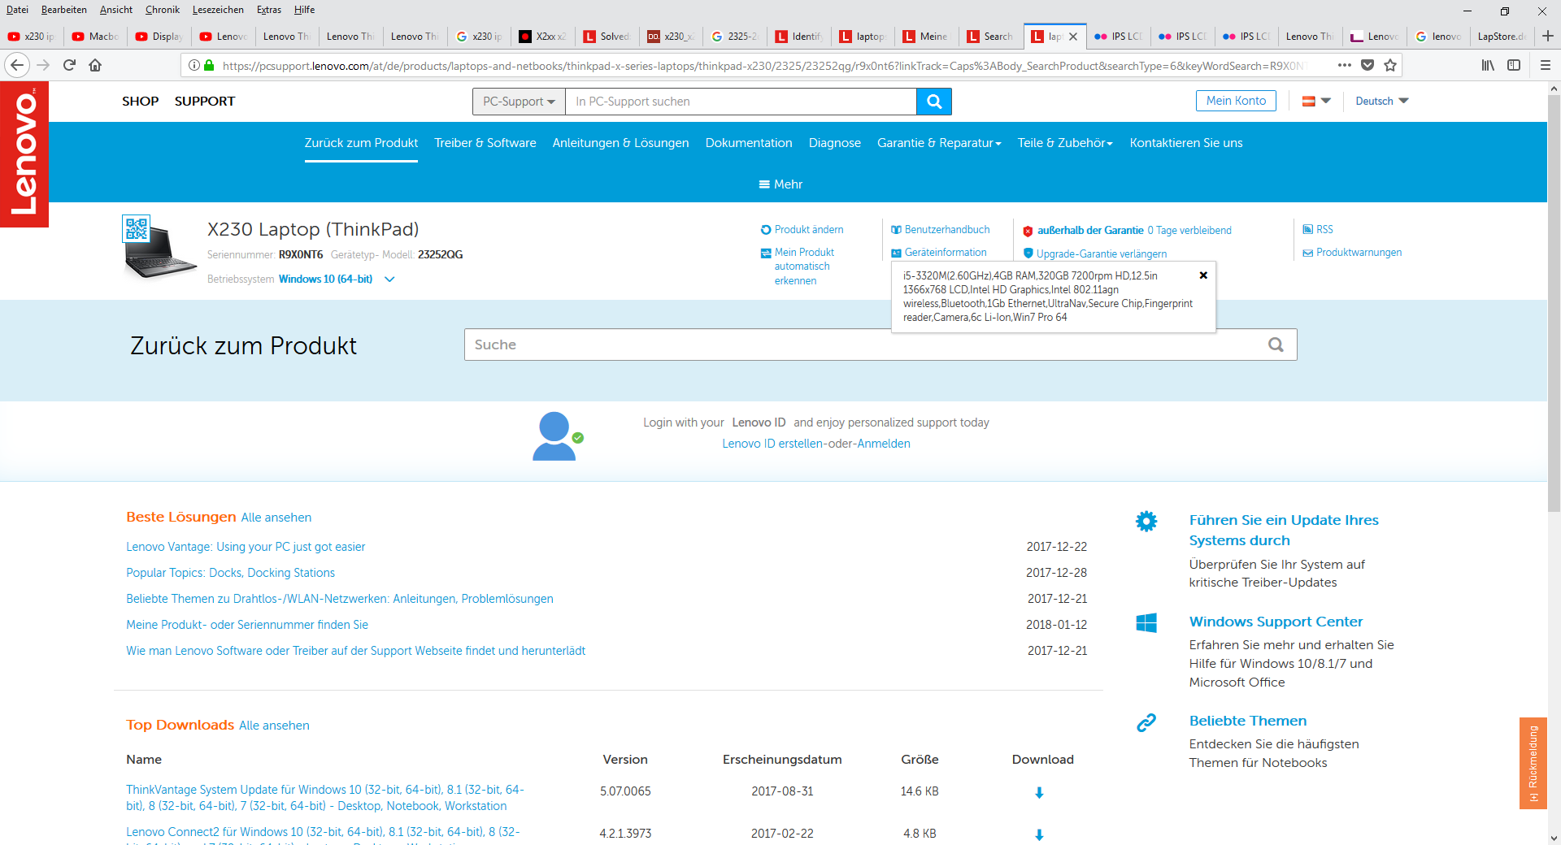Open Popular Topics: Docks, Docking Stations
The height and width of the screenshot is (845, 1561).
(230, 573)
